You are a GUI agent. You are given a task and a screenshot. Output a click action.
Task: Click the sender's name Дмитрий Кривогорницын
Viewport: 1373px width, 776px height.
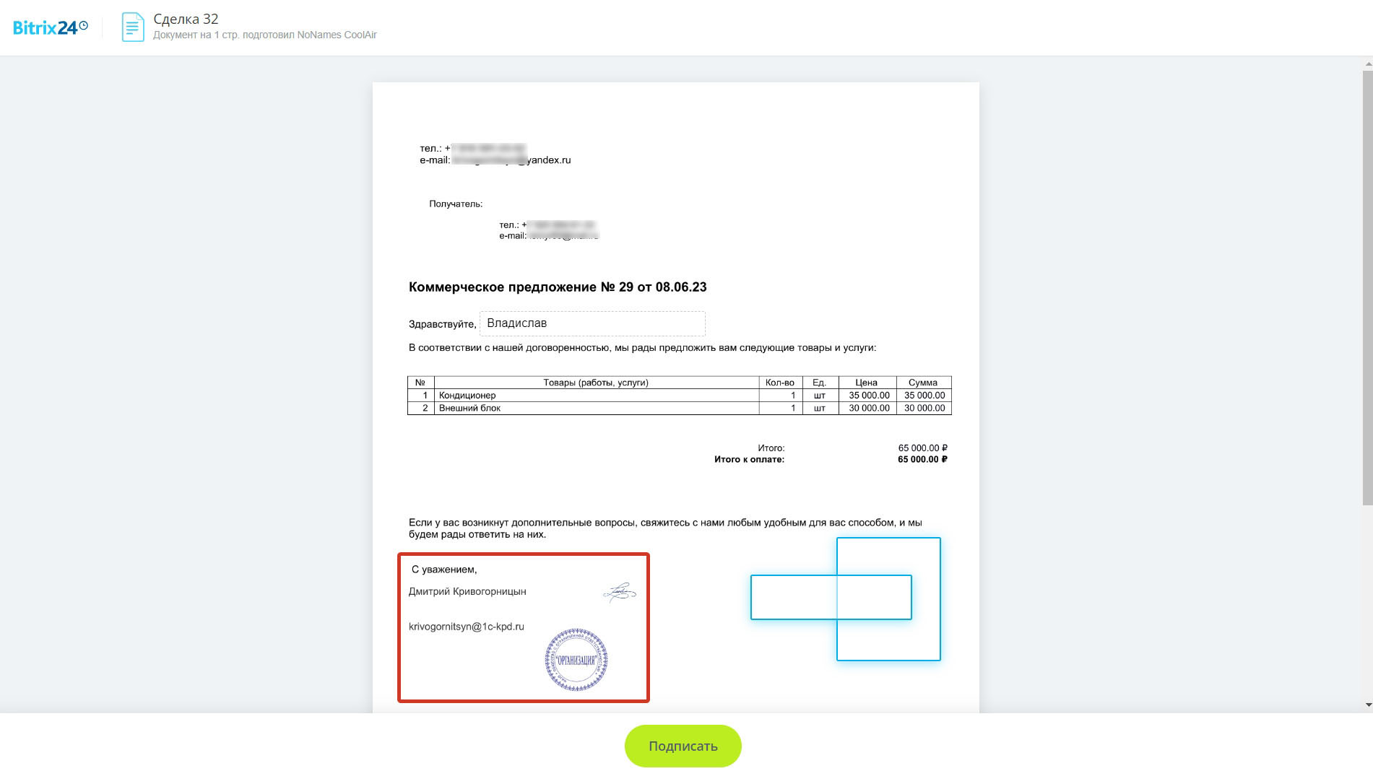[467, 591]
